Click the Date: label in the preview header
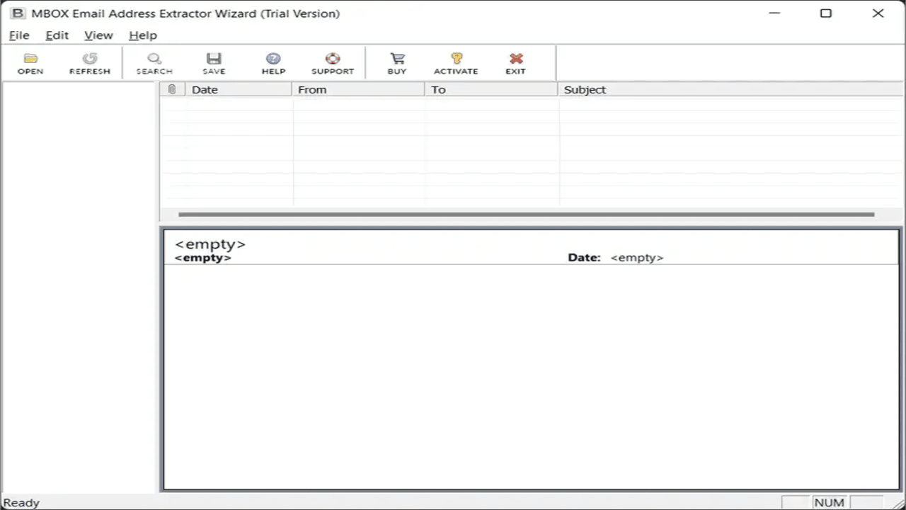Viewport: 906px width, 510px height. pyautogui.click(x=584, y=258)
